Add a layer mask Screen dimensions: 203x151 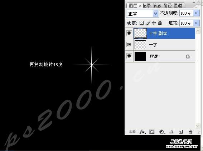152,132
